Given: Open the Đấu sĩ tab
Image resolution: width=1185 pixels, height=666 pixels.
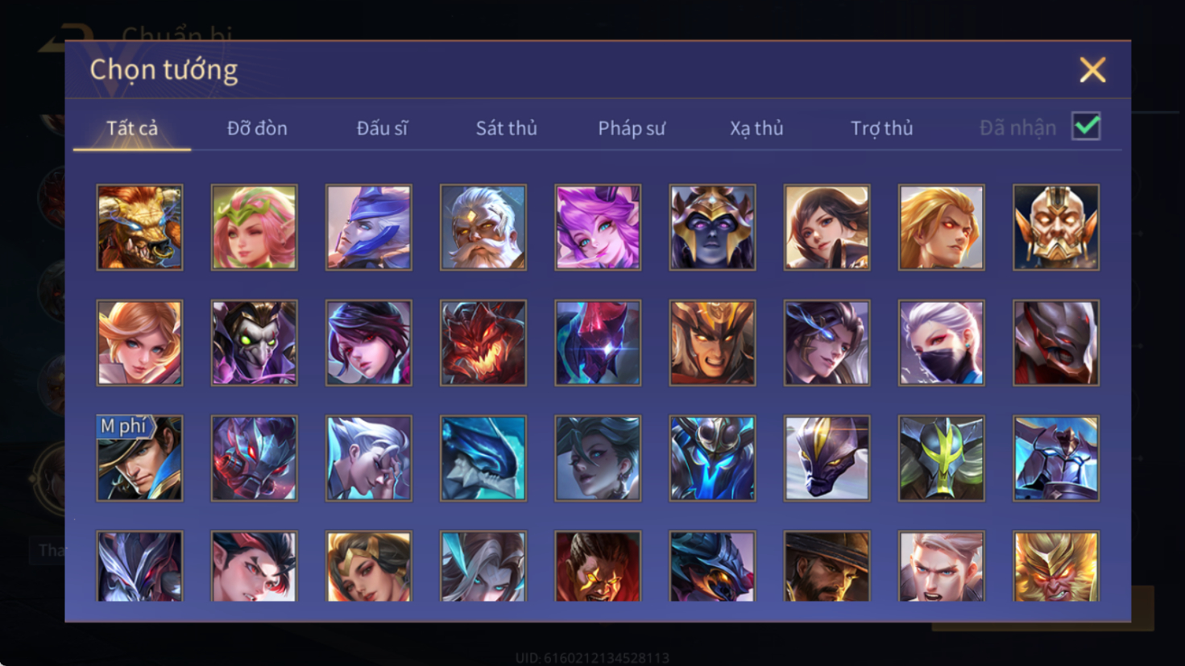Looking at the screenshot, I should 382,128.
